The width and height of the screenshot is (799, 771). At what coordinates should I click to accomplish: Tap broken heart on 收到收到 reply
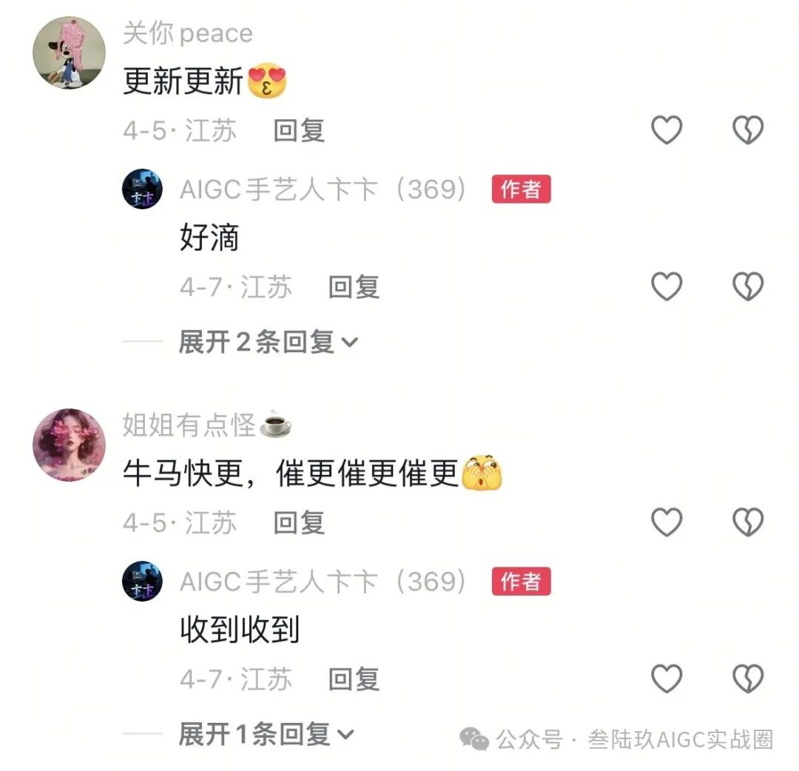pos(747,679)
